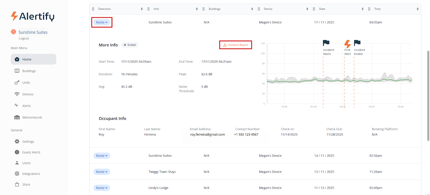Open Guest Alerts from the General menu

31,152
